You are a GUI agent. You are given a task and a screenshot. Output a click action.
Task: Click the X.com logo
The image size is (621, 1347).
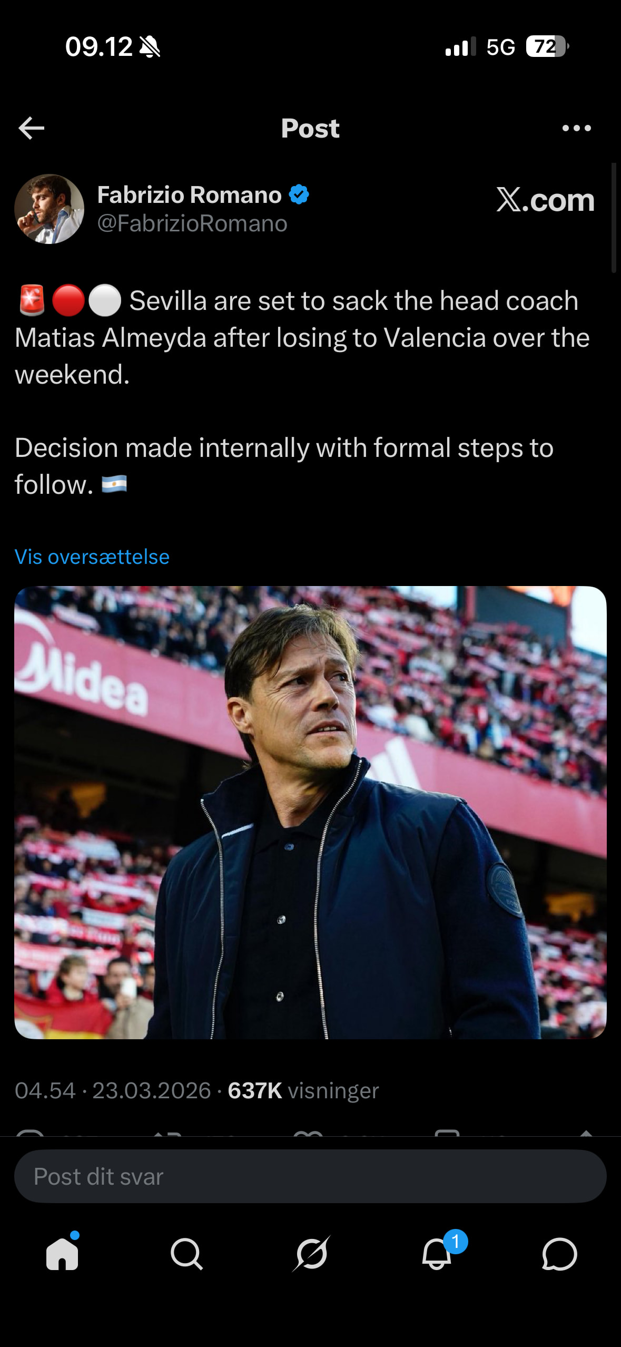pos(545,200)
